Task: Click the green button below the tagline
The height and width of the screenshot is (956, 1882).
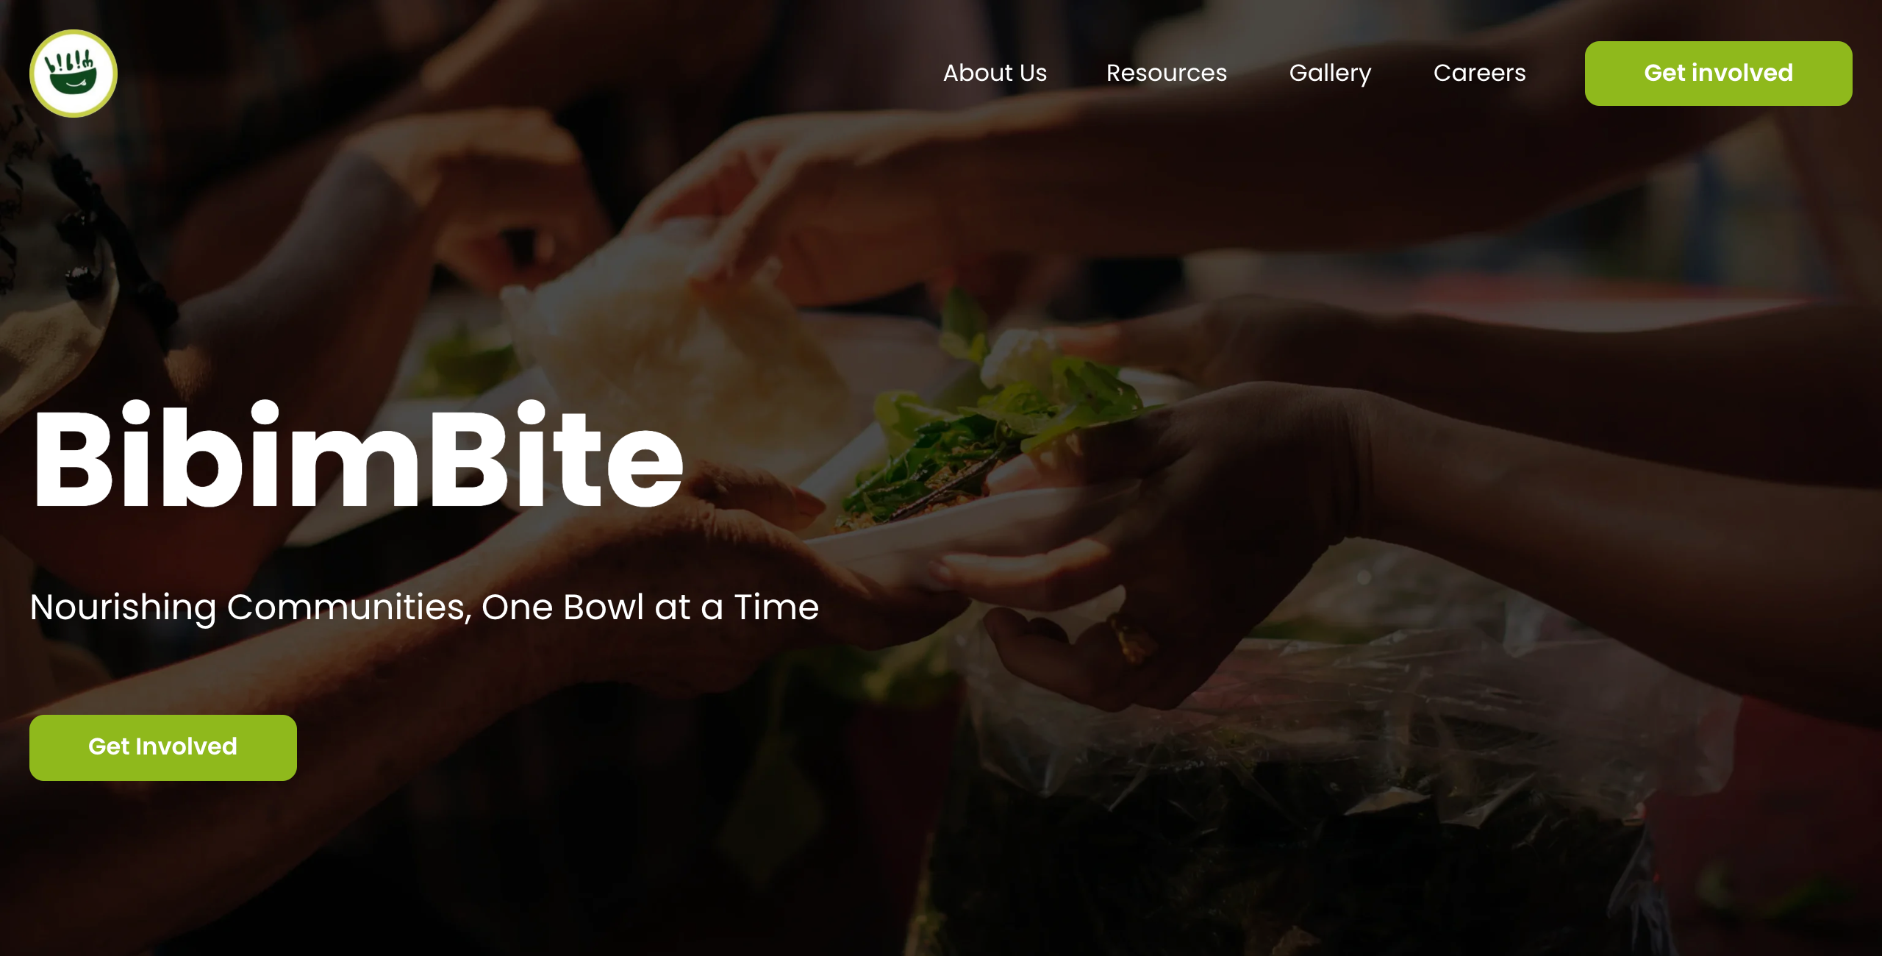Action: coord(163,747)
